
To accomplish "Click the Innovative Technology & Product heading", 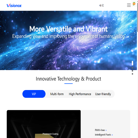I will click(x=68, y=79).
